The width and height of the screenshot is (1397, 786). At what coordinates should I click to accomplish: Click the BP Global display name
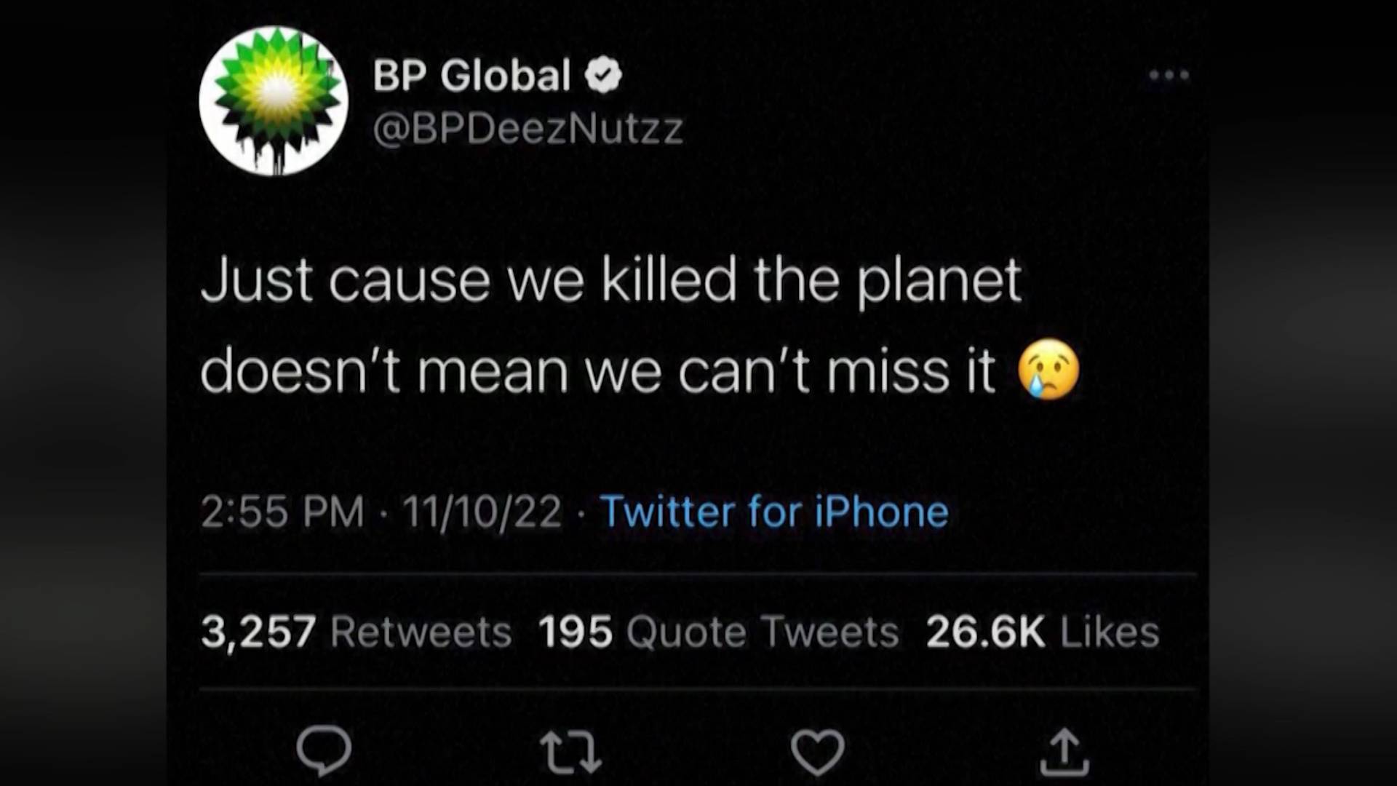471,75
